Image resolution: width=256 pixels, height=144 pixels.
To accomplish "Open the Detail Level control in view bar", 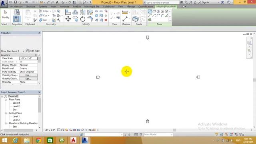I will coord(59,130).
